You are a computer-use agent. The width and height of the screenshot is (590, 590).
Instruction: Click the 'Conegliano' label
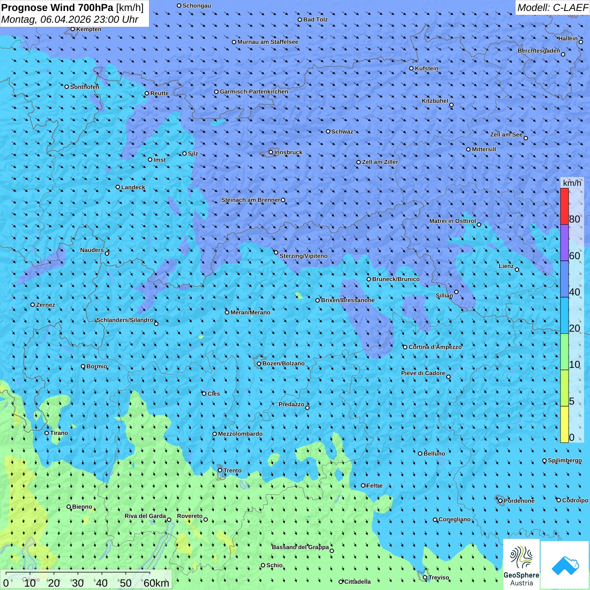tap(455, 519)
